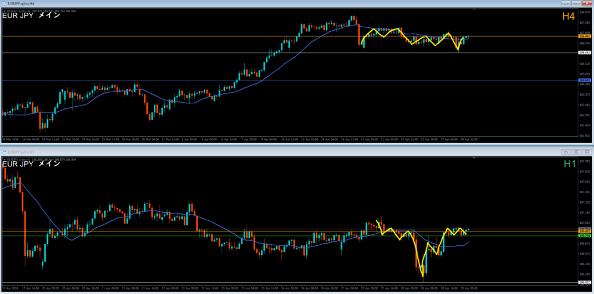Click the chart shift triangle on H1 chart
This screenshot has height=294, width=594.
pyautogui.click(x=474, y=158)
